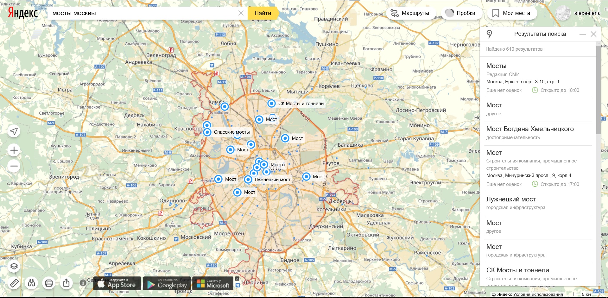Click the Найти search button
608x298 pixels.
pyautogui.click(x=263, y=13)
